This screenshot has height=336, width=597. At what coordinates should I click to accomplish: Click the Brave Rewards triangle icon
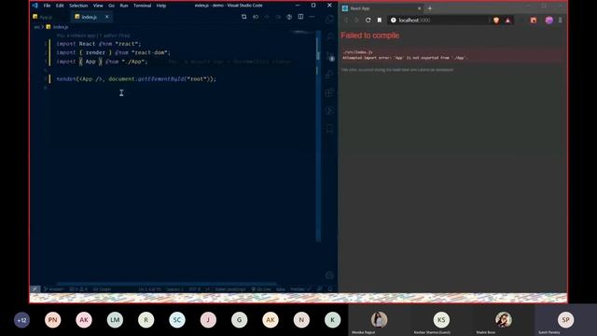pos(507,21)
